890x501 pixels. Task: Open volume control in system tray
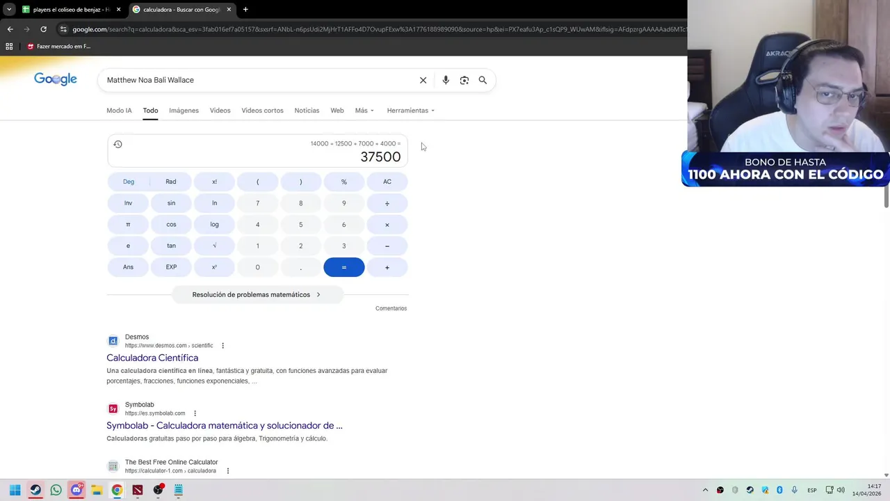[x=841, y=490]
